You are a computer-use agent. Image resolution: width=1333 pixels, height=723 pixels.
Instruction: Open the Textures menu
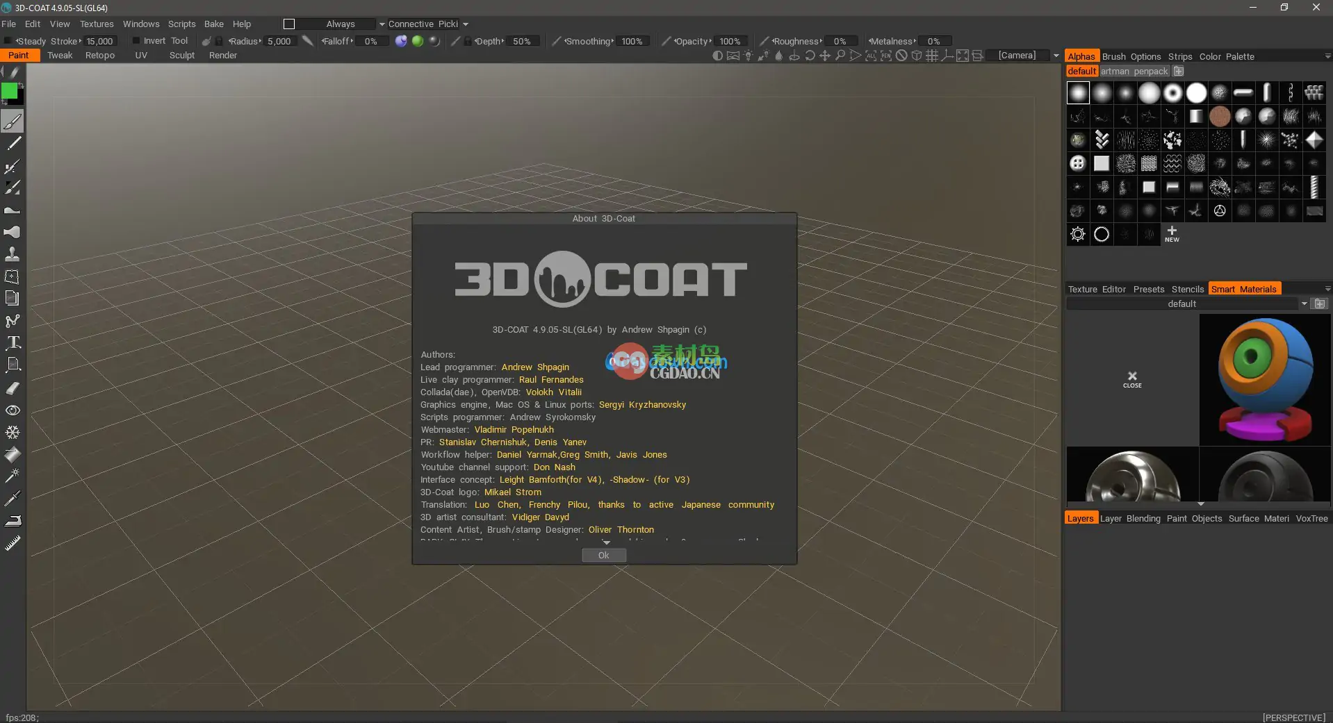tap(97, 24)
